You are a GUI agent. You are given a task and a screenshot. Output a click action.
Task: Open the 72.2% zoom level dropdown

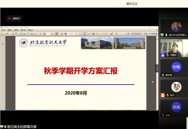pyautogui.click(x=76, y=34)
